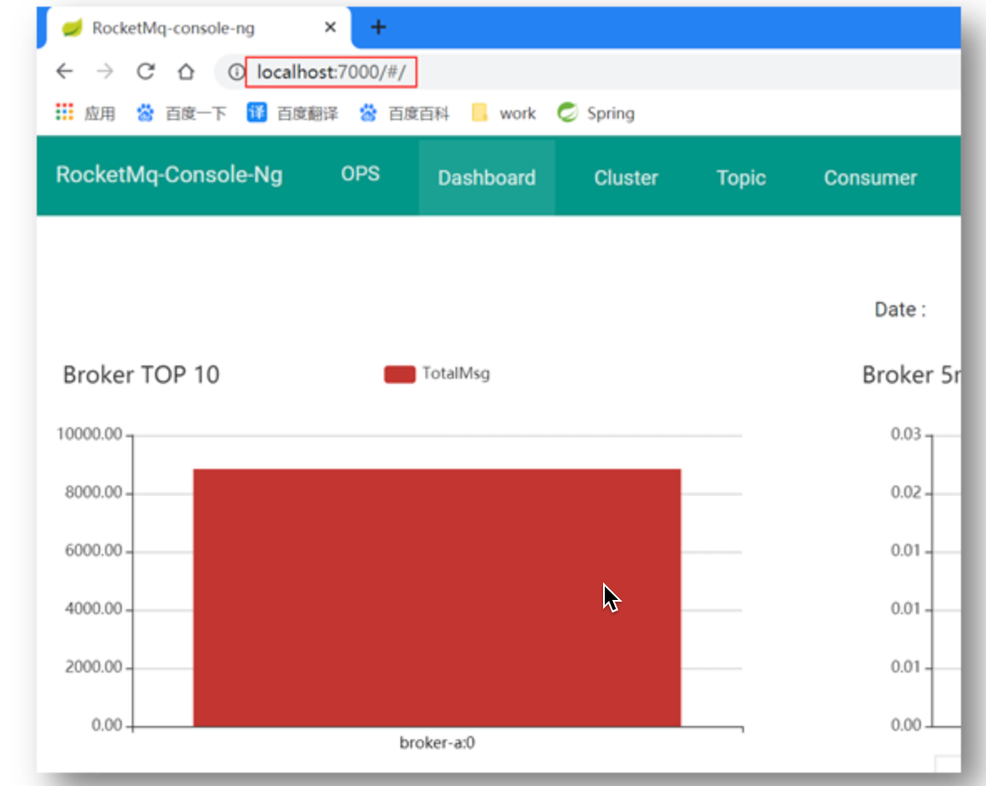Open the work bookmarks folder
The height and width of the screenshot is (786, 986).
[504, 113]
